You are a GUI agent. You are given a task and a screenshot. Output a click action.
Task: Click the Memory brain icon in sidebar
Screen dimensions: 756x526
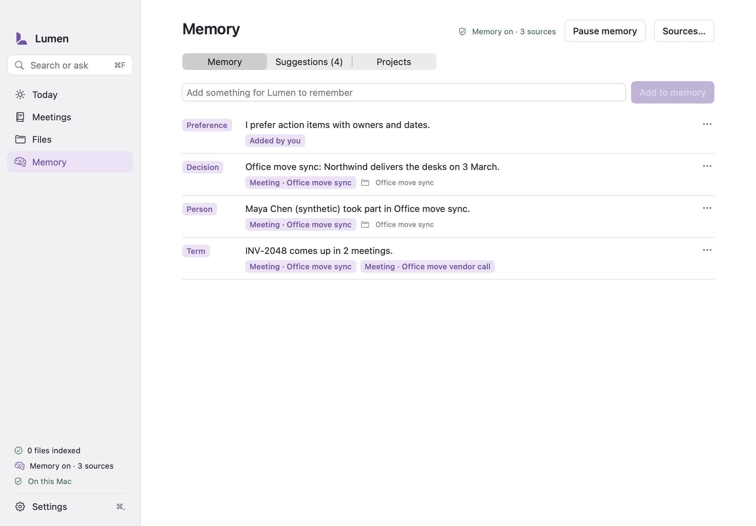click(x=20, y=162)
